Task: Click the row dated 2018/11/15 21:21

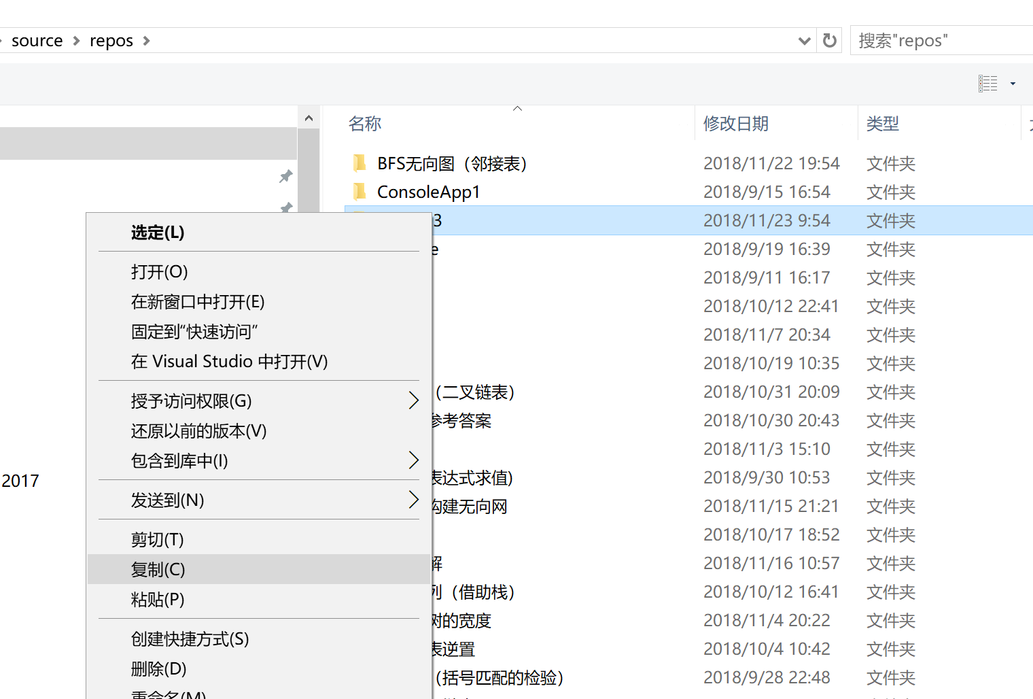Action: click(x=732, y=507)
